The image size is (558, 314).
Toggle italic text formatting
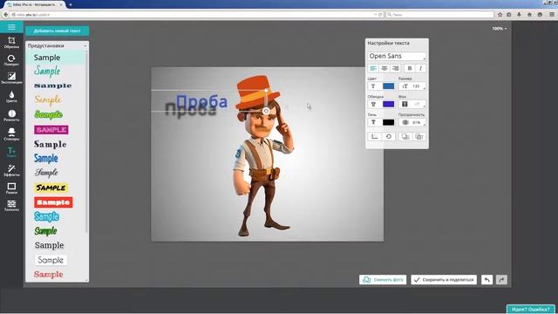tap(420, 68)
